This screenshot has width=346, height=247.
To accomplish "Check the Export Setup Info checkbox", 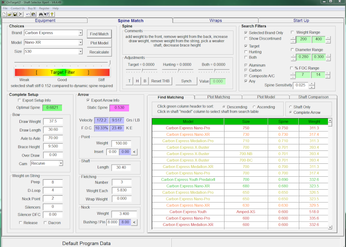I will coord(19,100).
